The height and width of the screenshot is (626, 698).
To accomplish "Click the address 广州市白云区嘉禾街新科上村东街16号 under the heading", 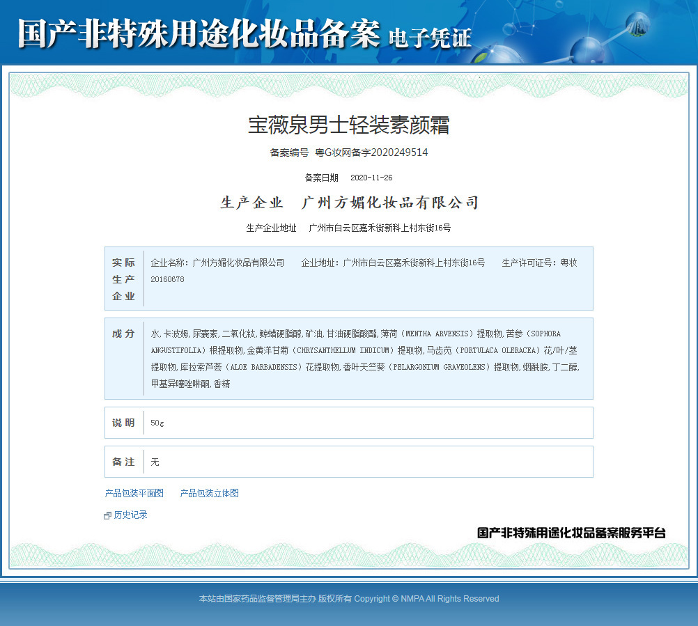I will point(380,228).
